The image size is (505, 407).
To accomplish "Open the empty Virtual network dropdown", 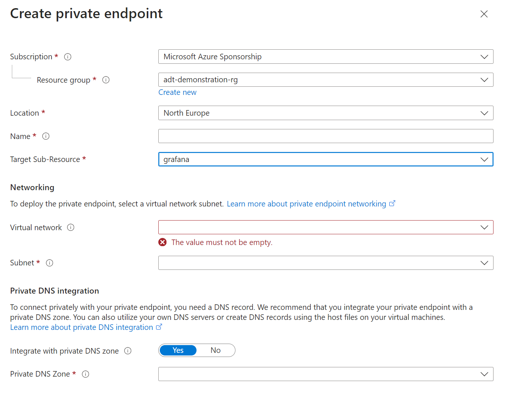I will point(326,227).
